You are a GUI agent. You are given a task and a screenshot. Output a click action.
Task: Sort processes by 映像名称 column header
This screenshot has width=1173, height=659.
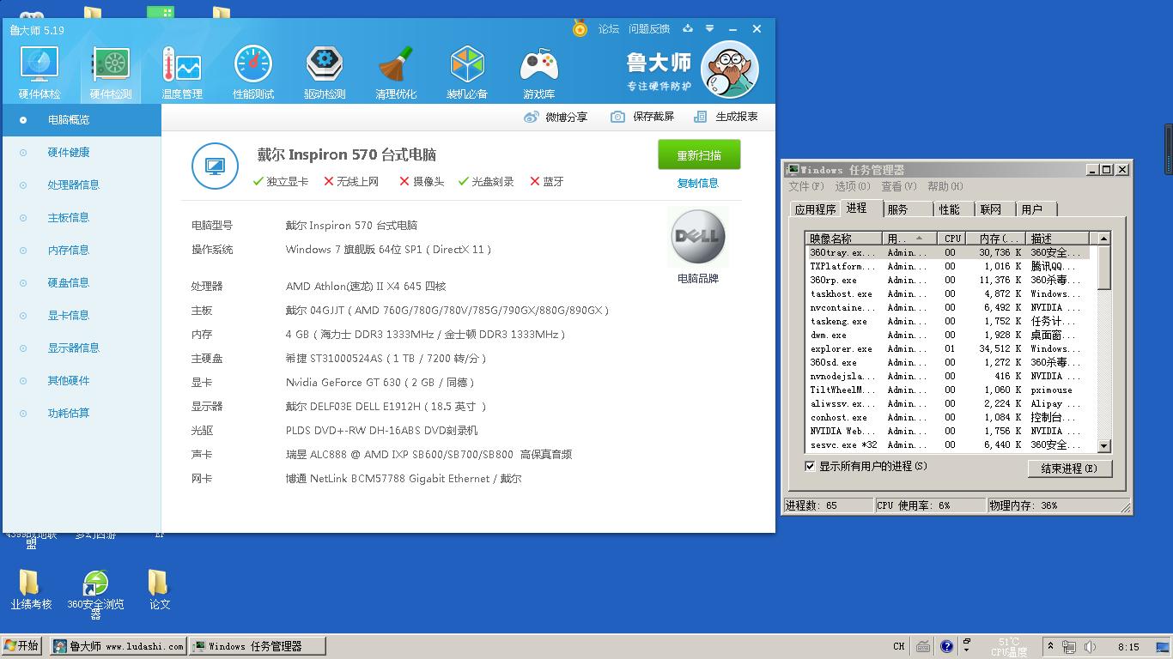[x=844, y=239]
